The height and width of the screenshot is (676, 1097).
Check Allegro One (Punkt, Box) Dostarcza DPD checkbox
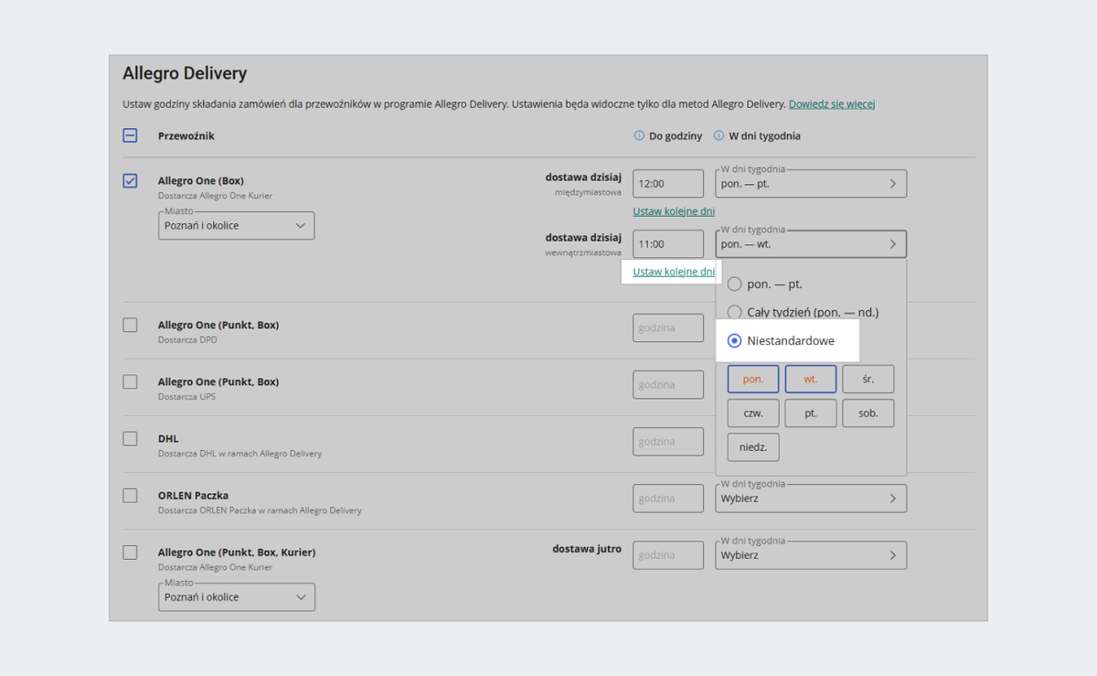click(130, 325)
